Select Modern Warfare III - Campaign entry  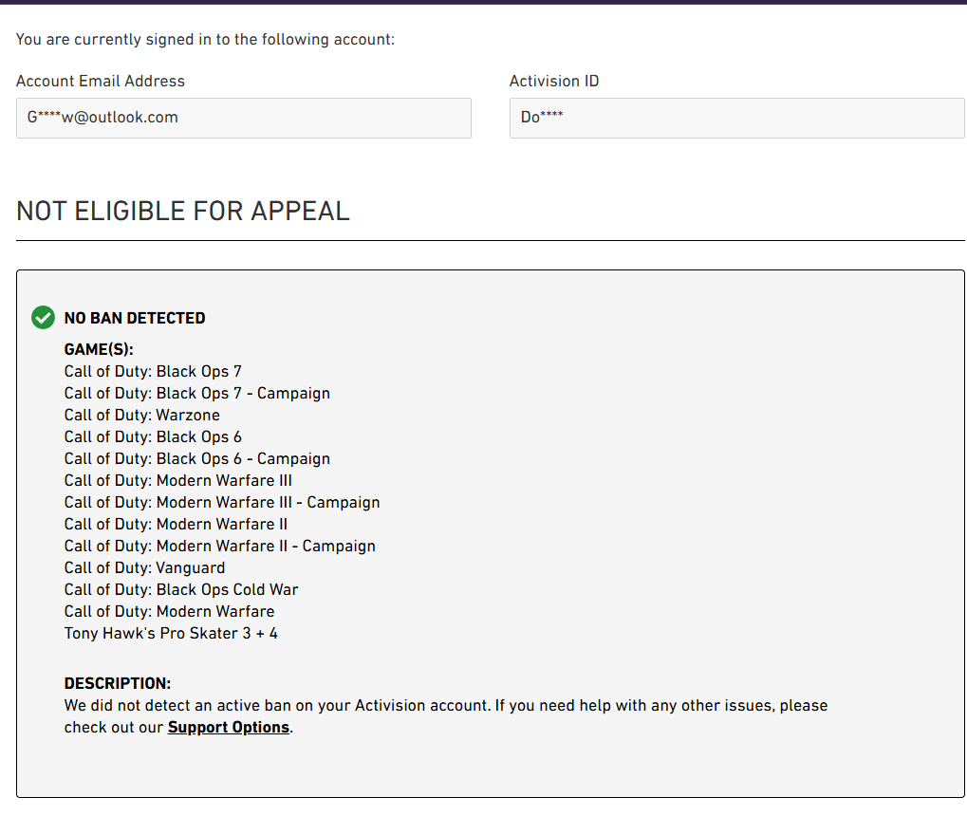pyautogui.click(x=222, y=503)
